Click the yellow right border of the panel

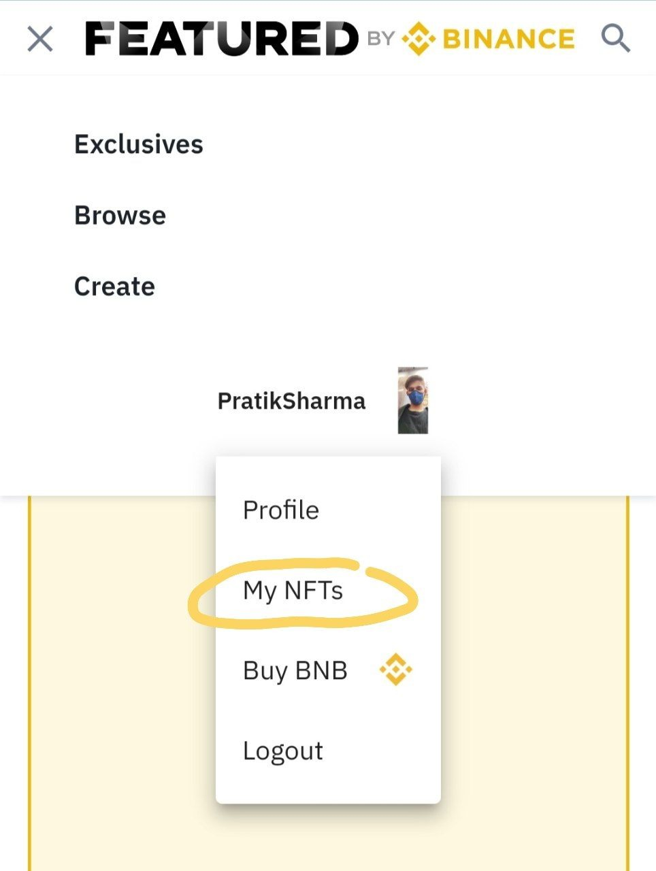pyautogui.click(x=627, y=680)
